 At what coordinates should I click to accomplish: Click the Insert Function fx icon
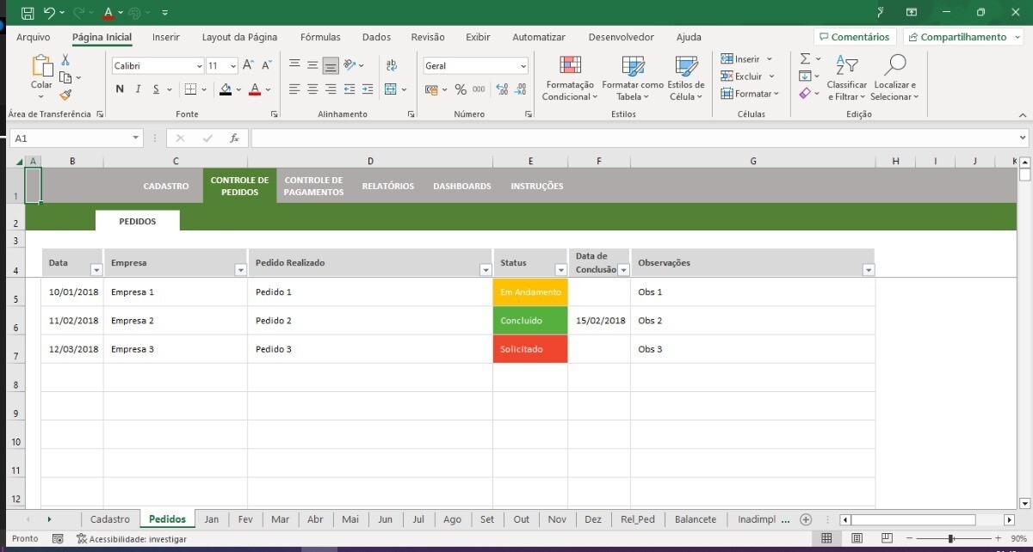click(234, 138)
